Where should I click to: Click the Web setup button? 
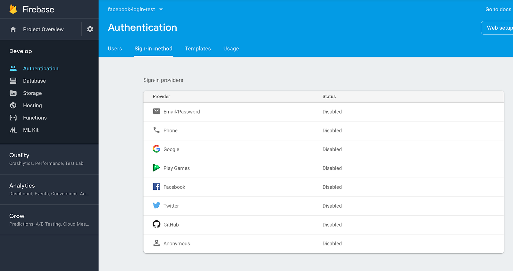(499, 28)
